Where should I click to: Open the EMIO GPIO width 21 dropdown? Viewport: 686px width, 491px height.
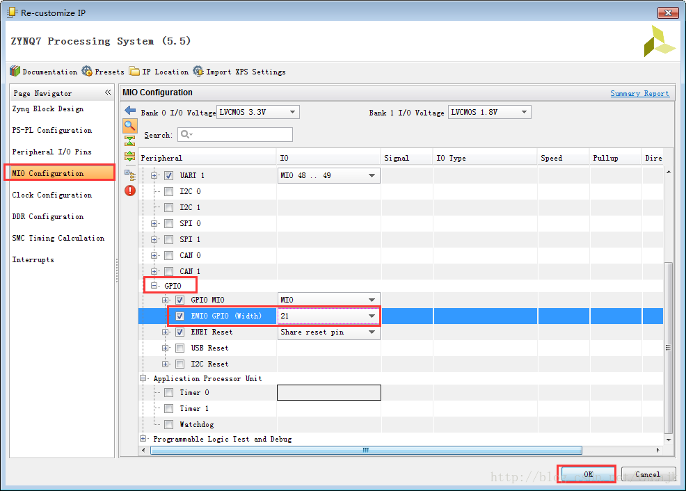point(328,316)
